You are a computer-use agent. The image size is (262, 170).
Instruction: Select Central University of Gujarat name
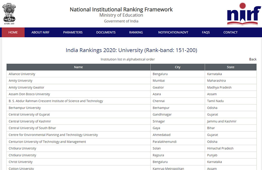coord(29,114)
